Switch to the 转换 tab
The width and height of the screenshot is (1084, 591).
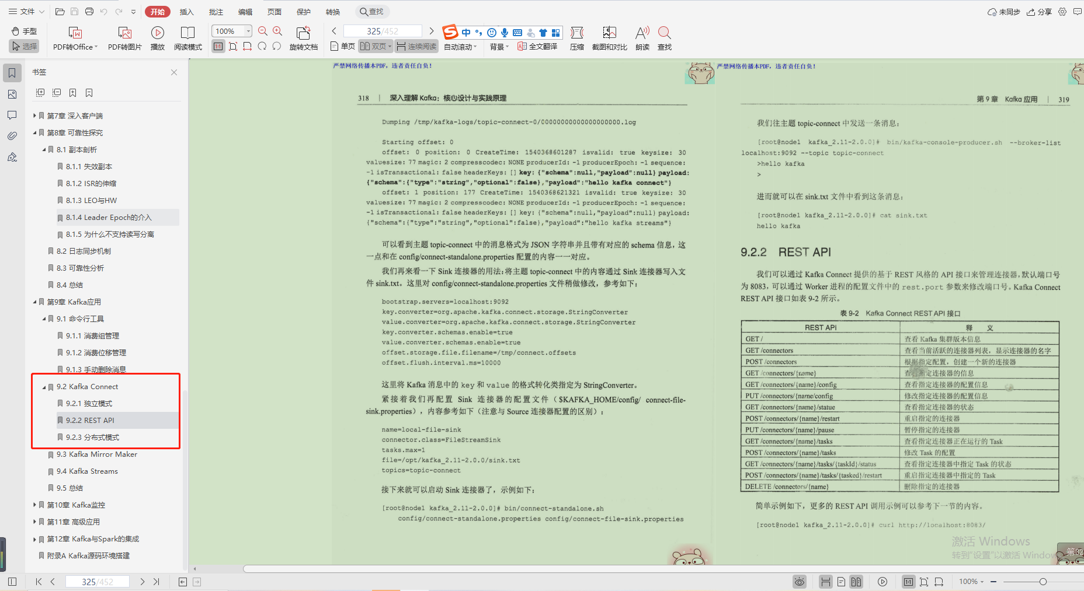tap(333, 12)
